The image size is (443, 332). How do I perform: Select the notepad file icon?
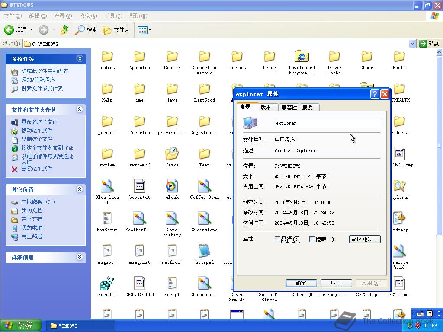pyautogui.click(x=204, y=251)
